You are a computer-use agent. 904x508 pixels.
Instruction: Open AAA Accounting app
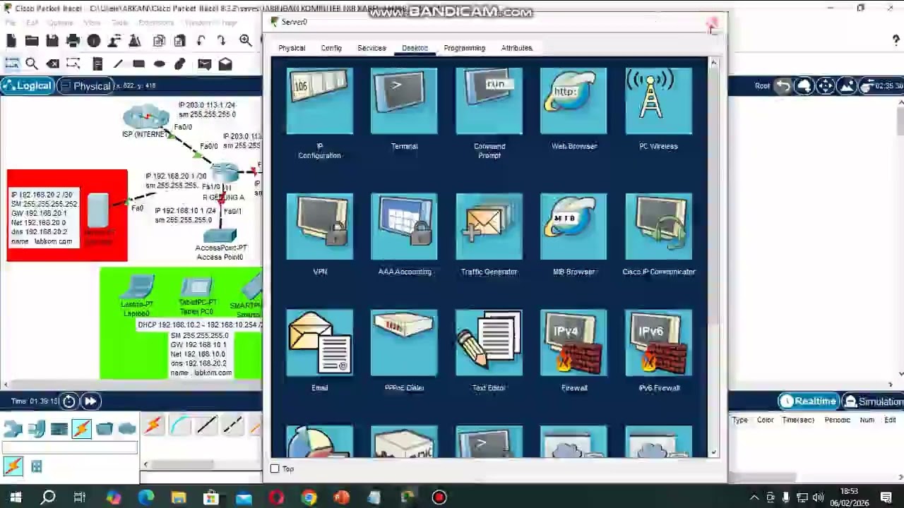click(404, 226)
